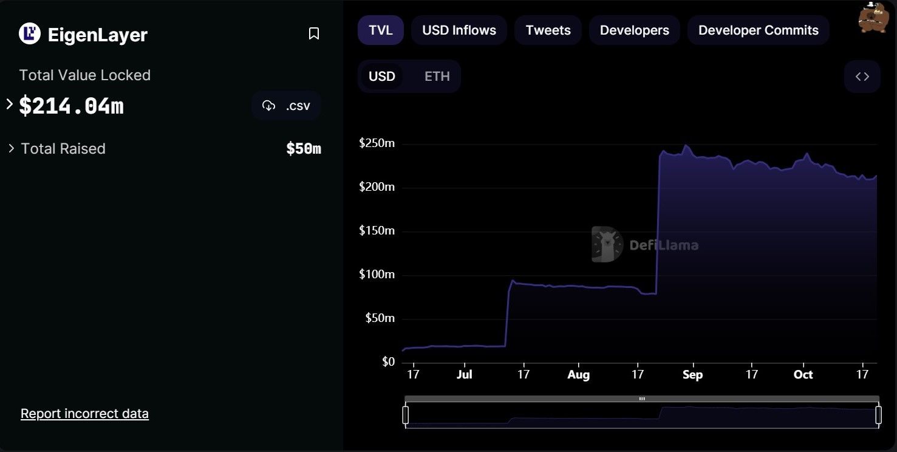Click the range selector top drag bar
The width and height of the screenshot is (897, 452).
click(642, 399)
